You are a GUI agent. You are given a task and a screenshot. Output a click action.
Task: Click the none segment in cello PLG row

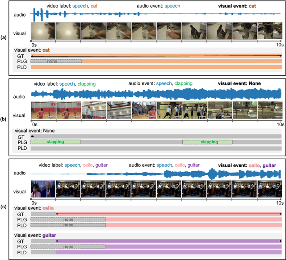[68, 220]
